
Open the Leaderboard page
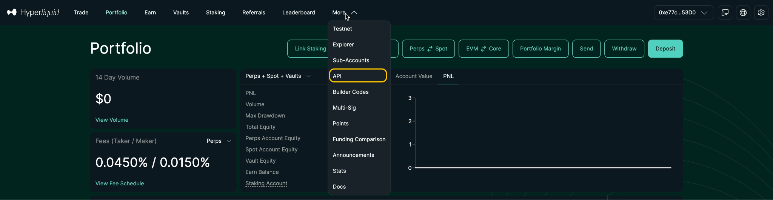299,12
